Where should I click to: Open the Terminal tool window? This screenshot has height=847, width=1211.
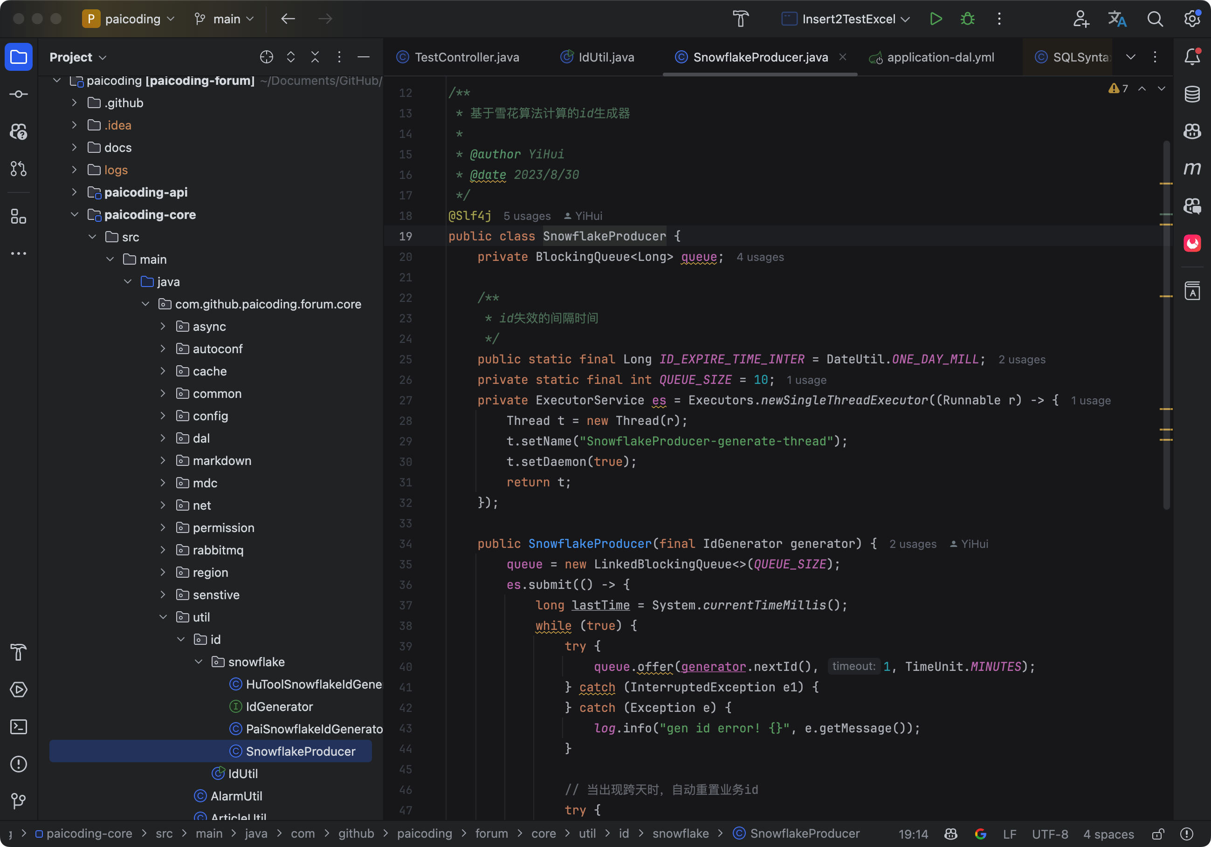[x=19, y=727]
